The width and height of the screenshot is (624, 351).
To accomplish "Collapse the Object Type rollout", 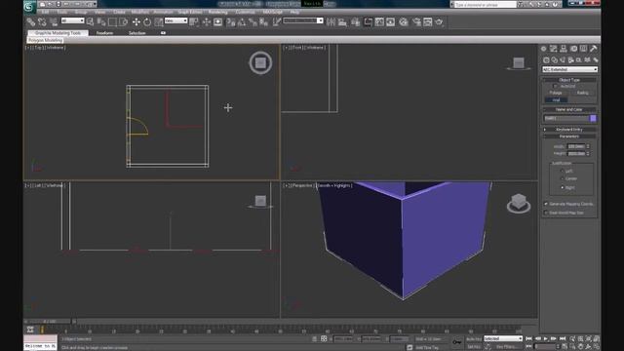I will point(569,80).
